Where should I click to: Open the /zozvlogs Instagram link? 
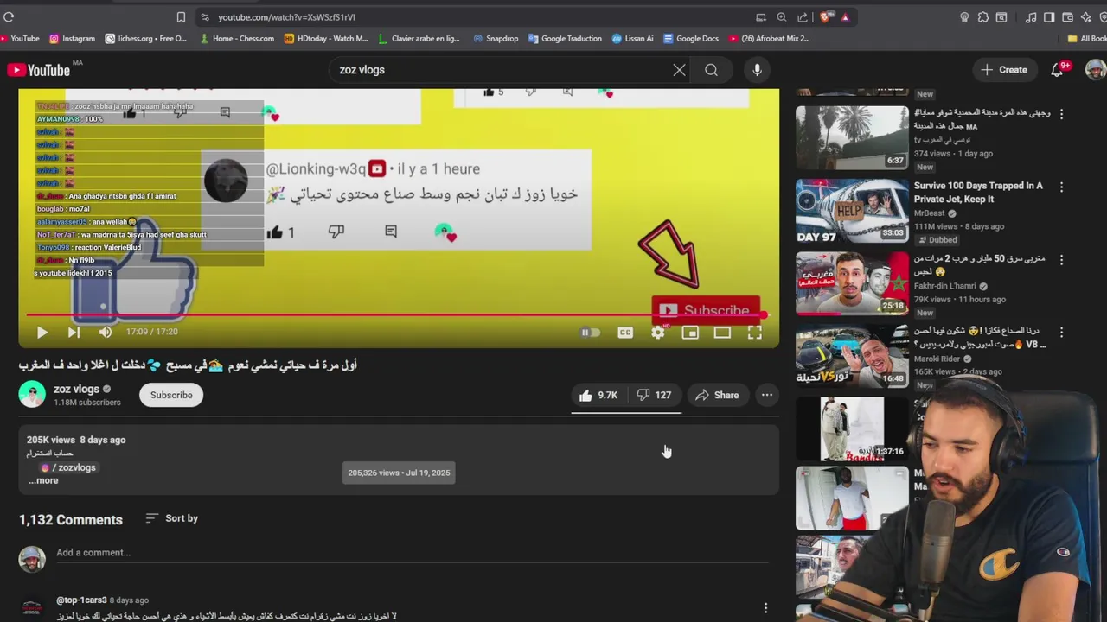click(x=69, y=467)
